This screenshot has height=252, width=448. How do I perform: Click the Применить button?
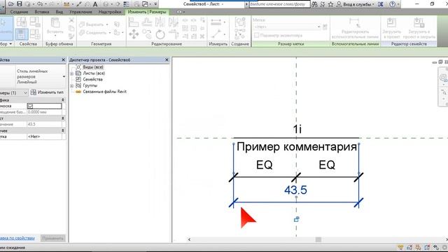53,238
